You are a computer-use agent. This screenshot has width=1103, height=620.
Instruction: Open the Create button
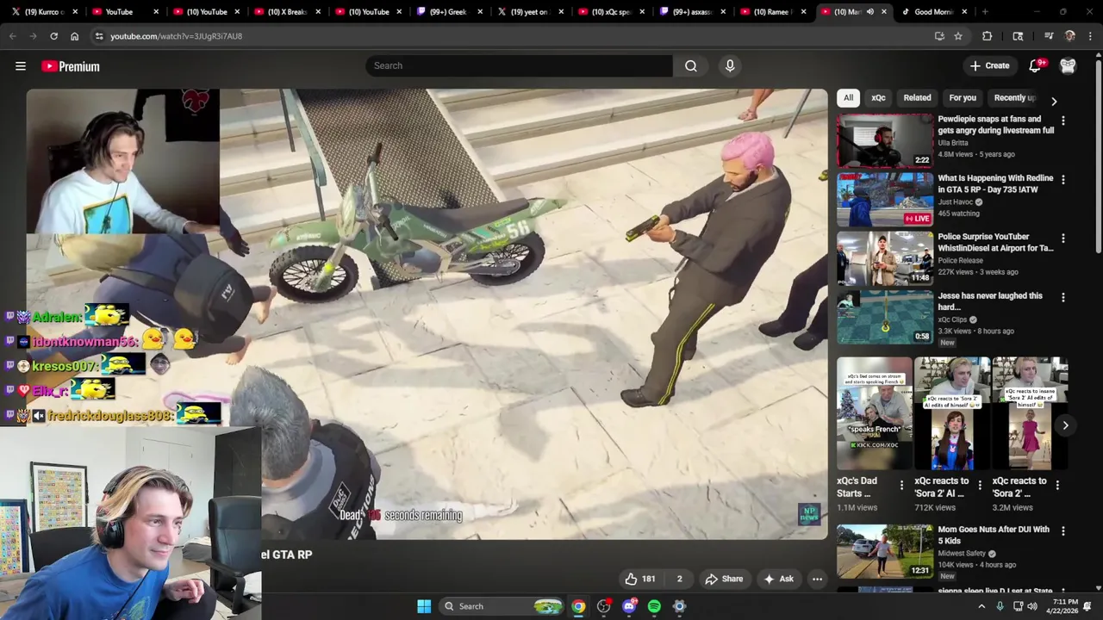click(989, 66)
